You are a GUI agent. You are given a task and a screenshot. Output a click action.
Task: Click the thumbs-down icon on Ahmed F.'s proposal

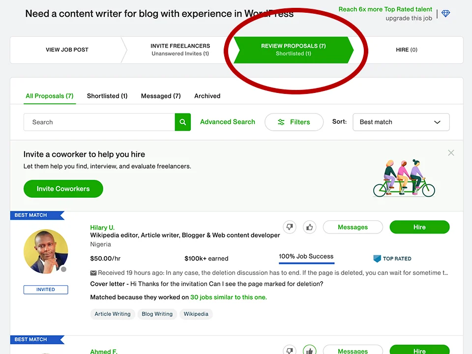click(290, 350)
